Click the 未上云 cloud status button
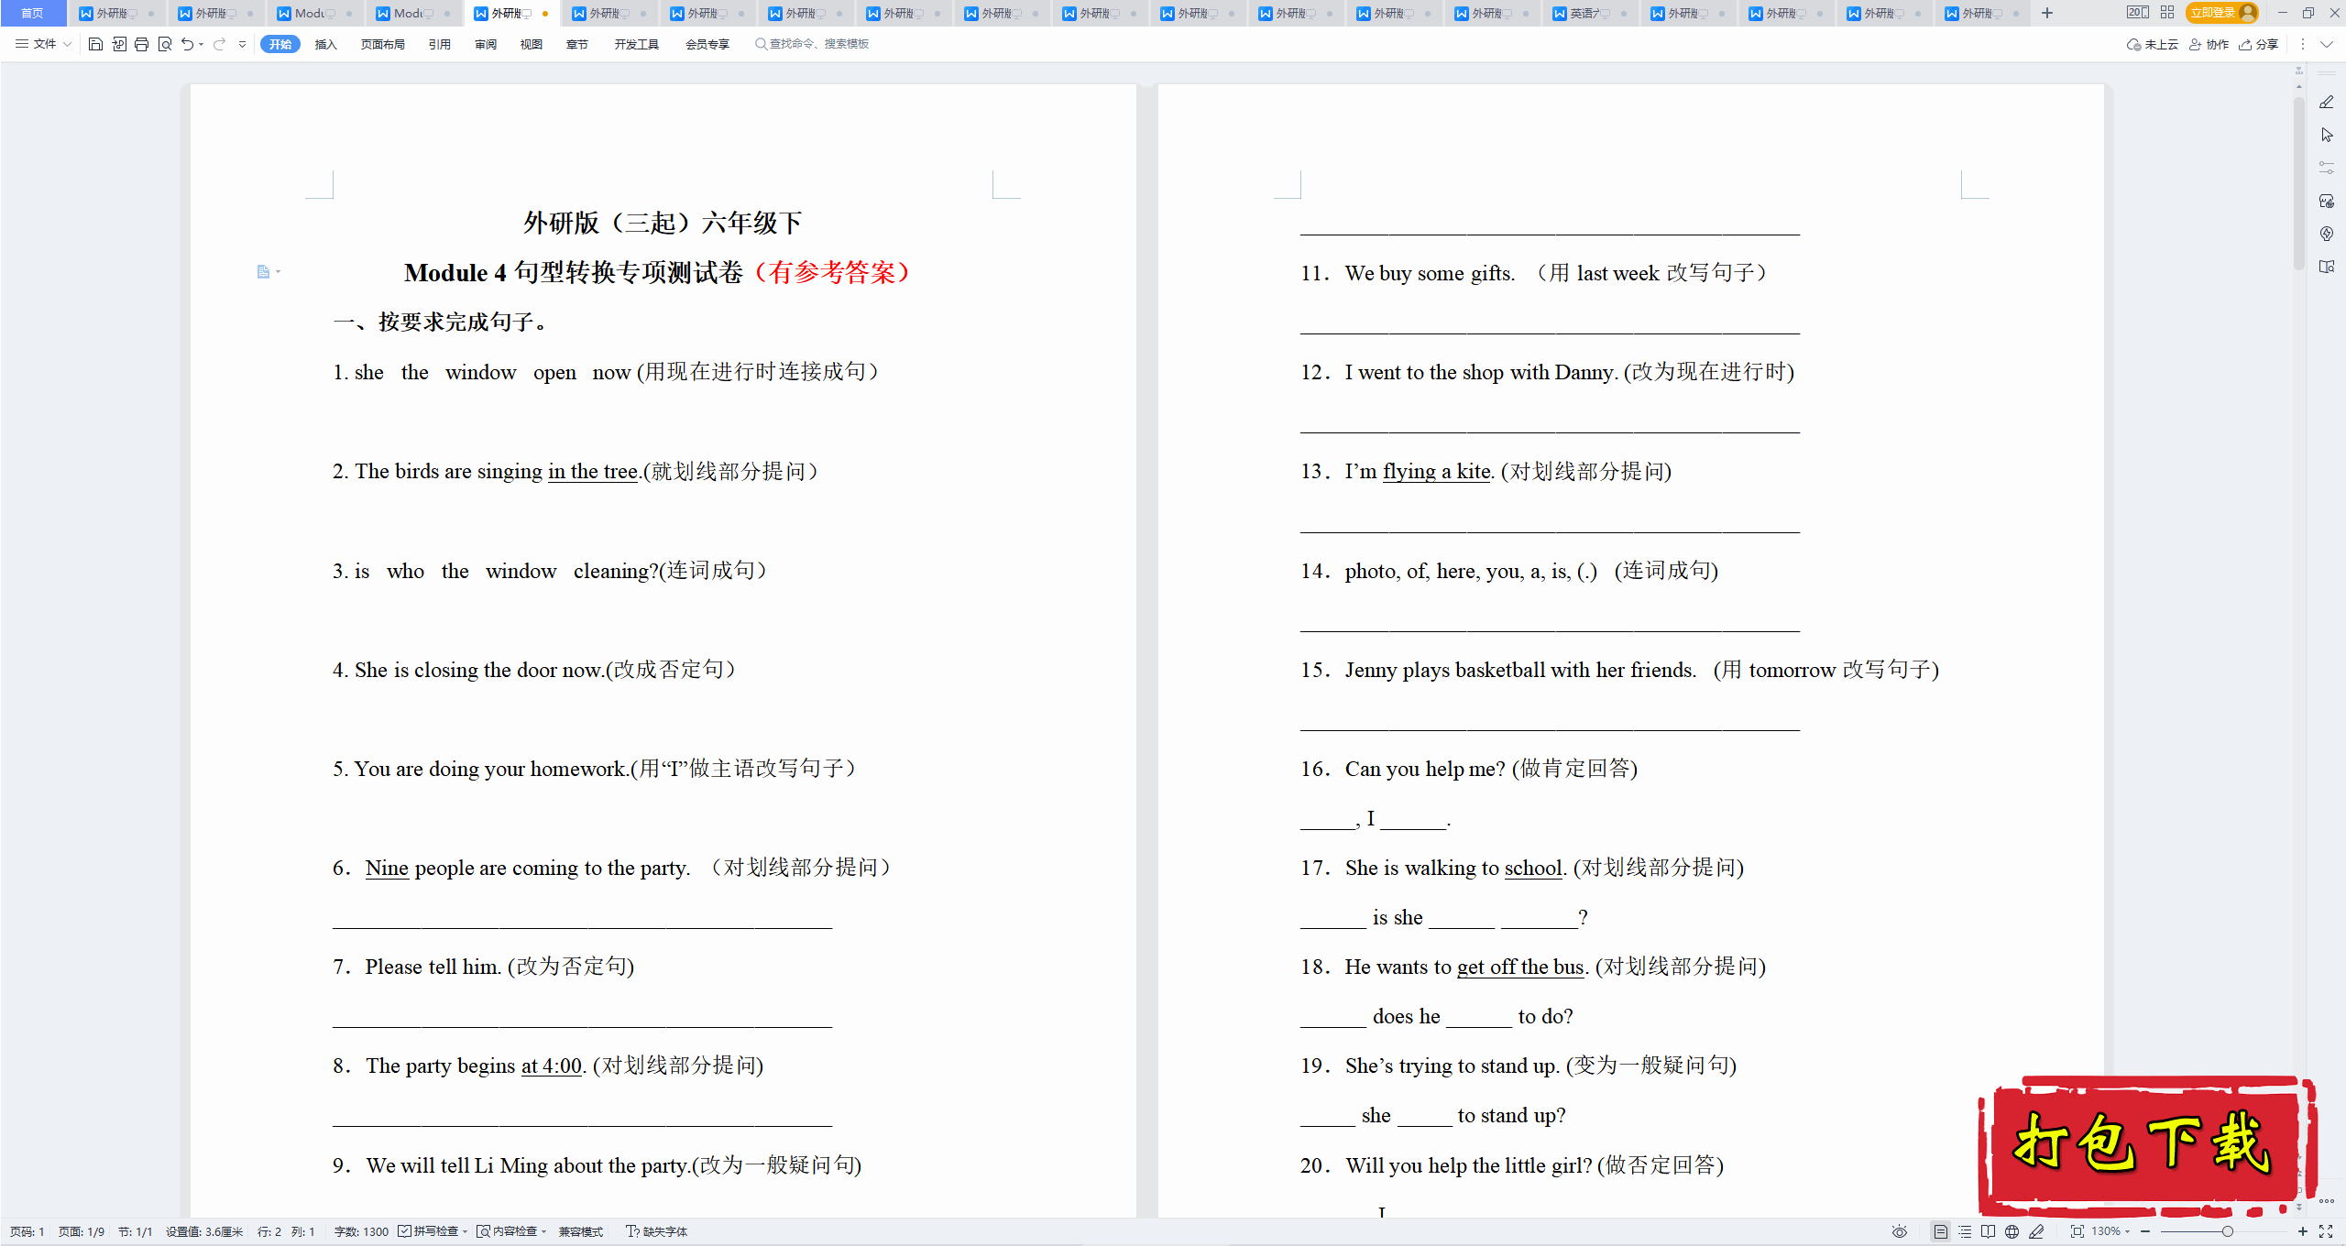This screenshot has height=1246, width=2346. pyautogui.click(x=2153, y=44)
